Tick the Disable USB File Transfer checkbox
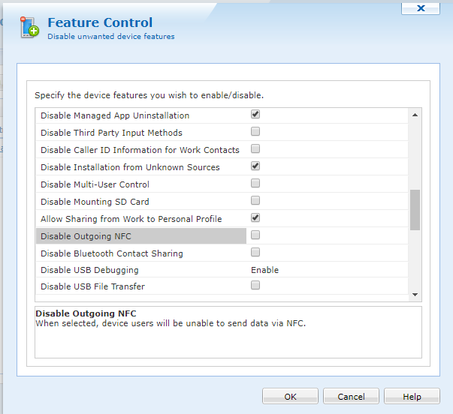This screenshot has height=414, width=453. pyautogui.click(x=255, y=286)
